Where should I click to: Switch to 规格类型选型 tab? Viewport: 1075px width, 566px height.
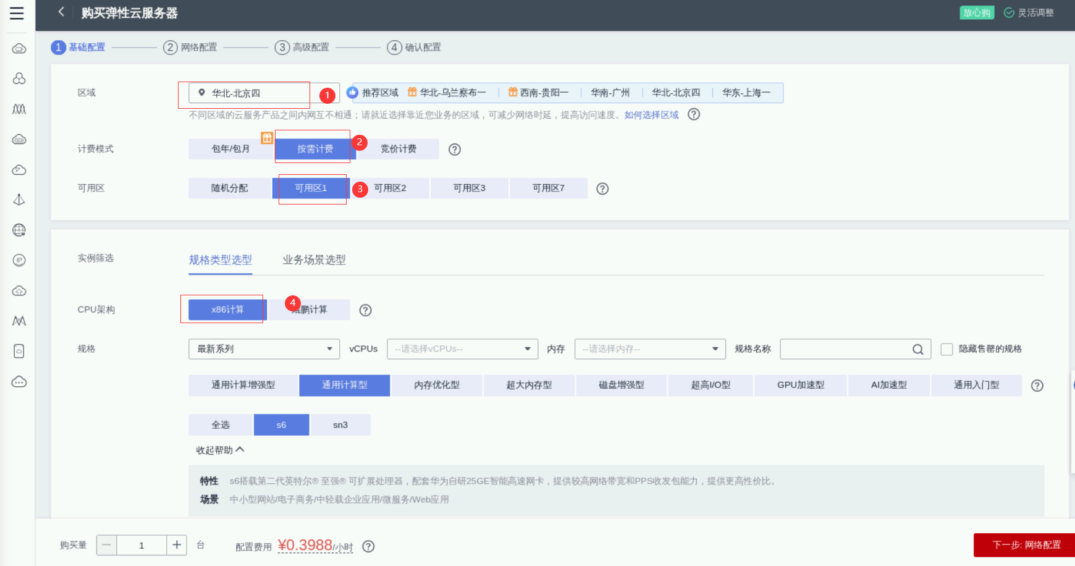221,260
